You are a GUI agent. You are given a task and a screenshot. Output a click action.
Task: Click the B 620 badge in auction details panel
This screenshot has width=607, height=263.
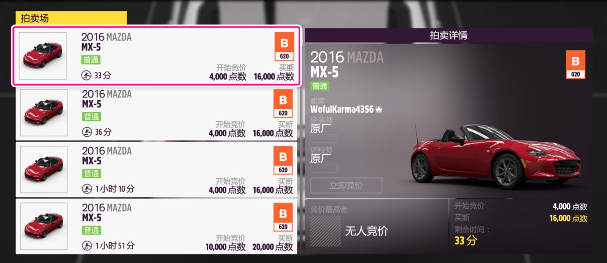click(x=576, y=64)
